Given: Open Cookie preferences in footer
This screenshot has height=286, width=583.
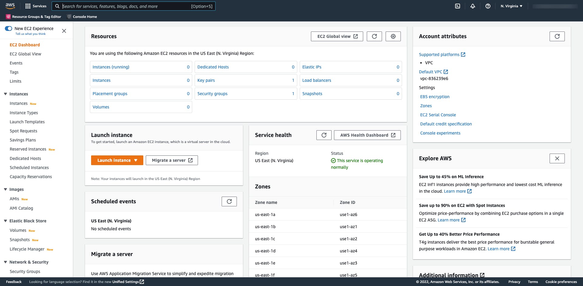Looking at the screenshot, I should tap(561, 282).
